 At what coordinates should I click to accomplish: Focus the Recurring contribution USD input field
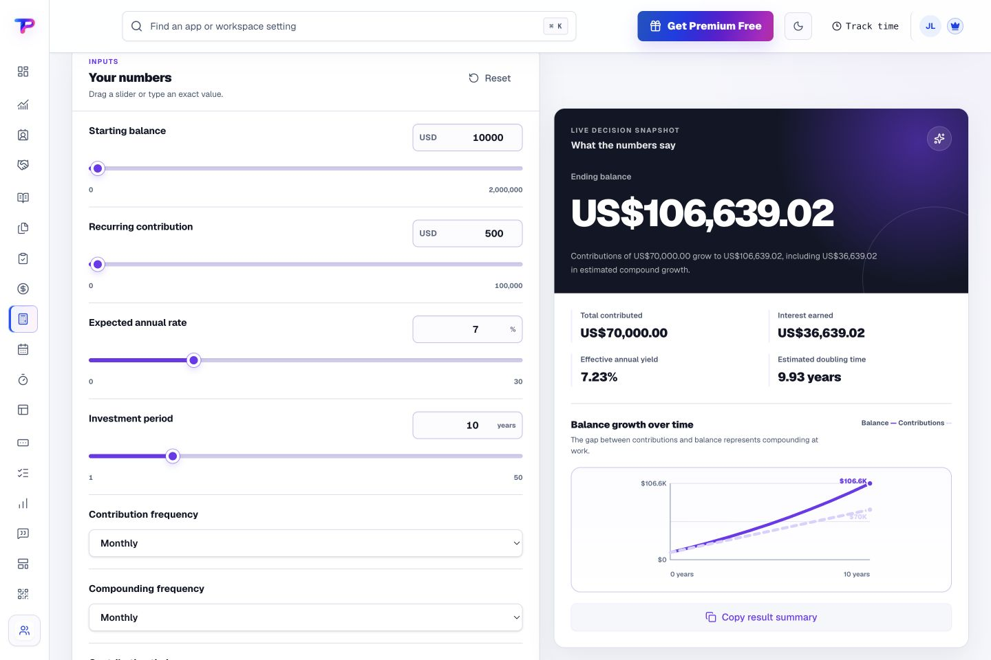[x=467, y=233]
